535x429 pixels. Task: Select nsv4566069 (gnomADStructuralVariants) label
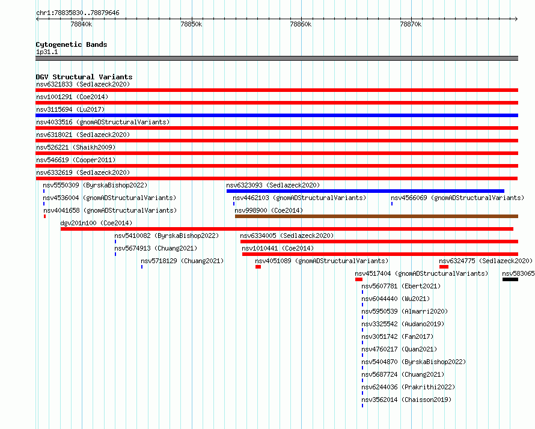click(457, 198)
